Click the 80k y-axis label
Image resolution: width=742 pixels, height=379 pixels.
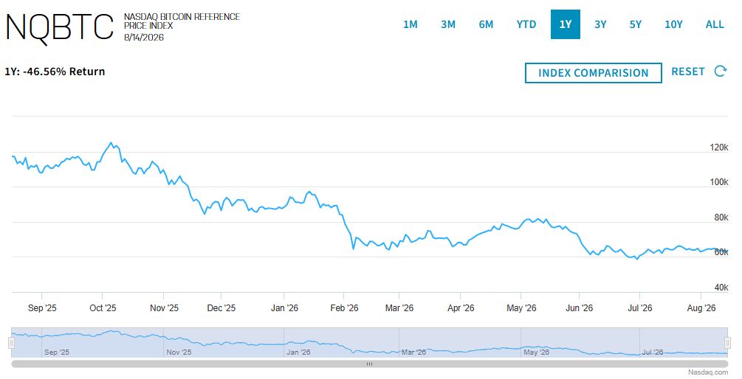[x=721, y=218]
